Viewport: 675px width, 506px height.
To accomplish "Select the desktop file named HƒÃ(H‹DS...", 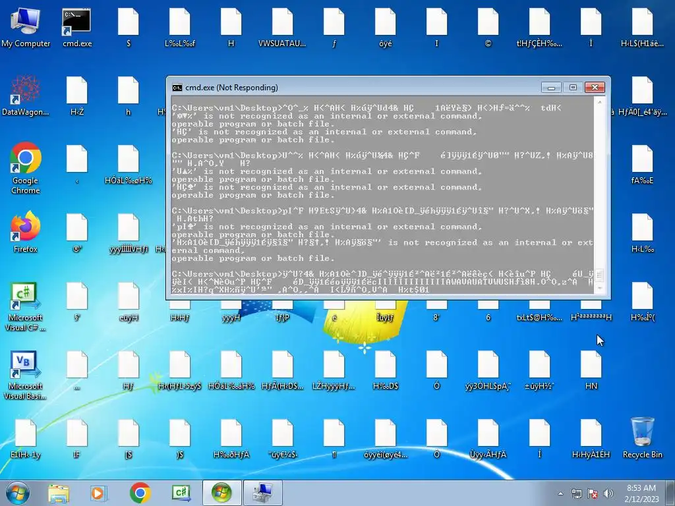I will (x=282, y=371).
